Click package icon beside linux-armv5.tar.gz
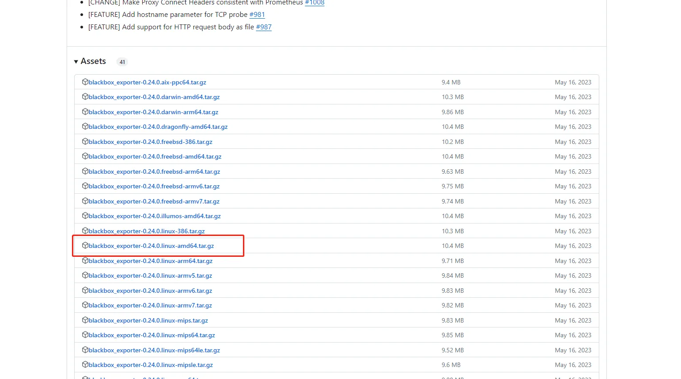Viewport: 681px width, 379px height. 85,275
